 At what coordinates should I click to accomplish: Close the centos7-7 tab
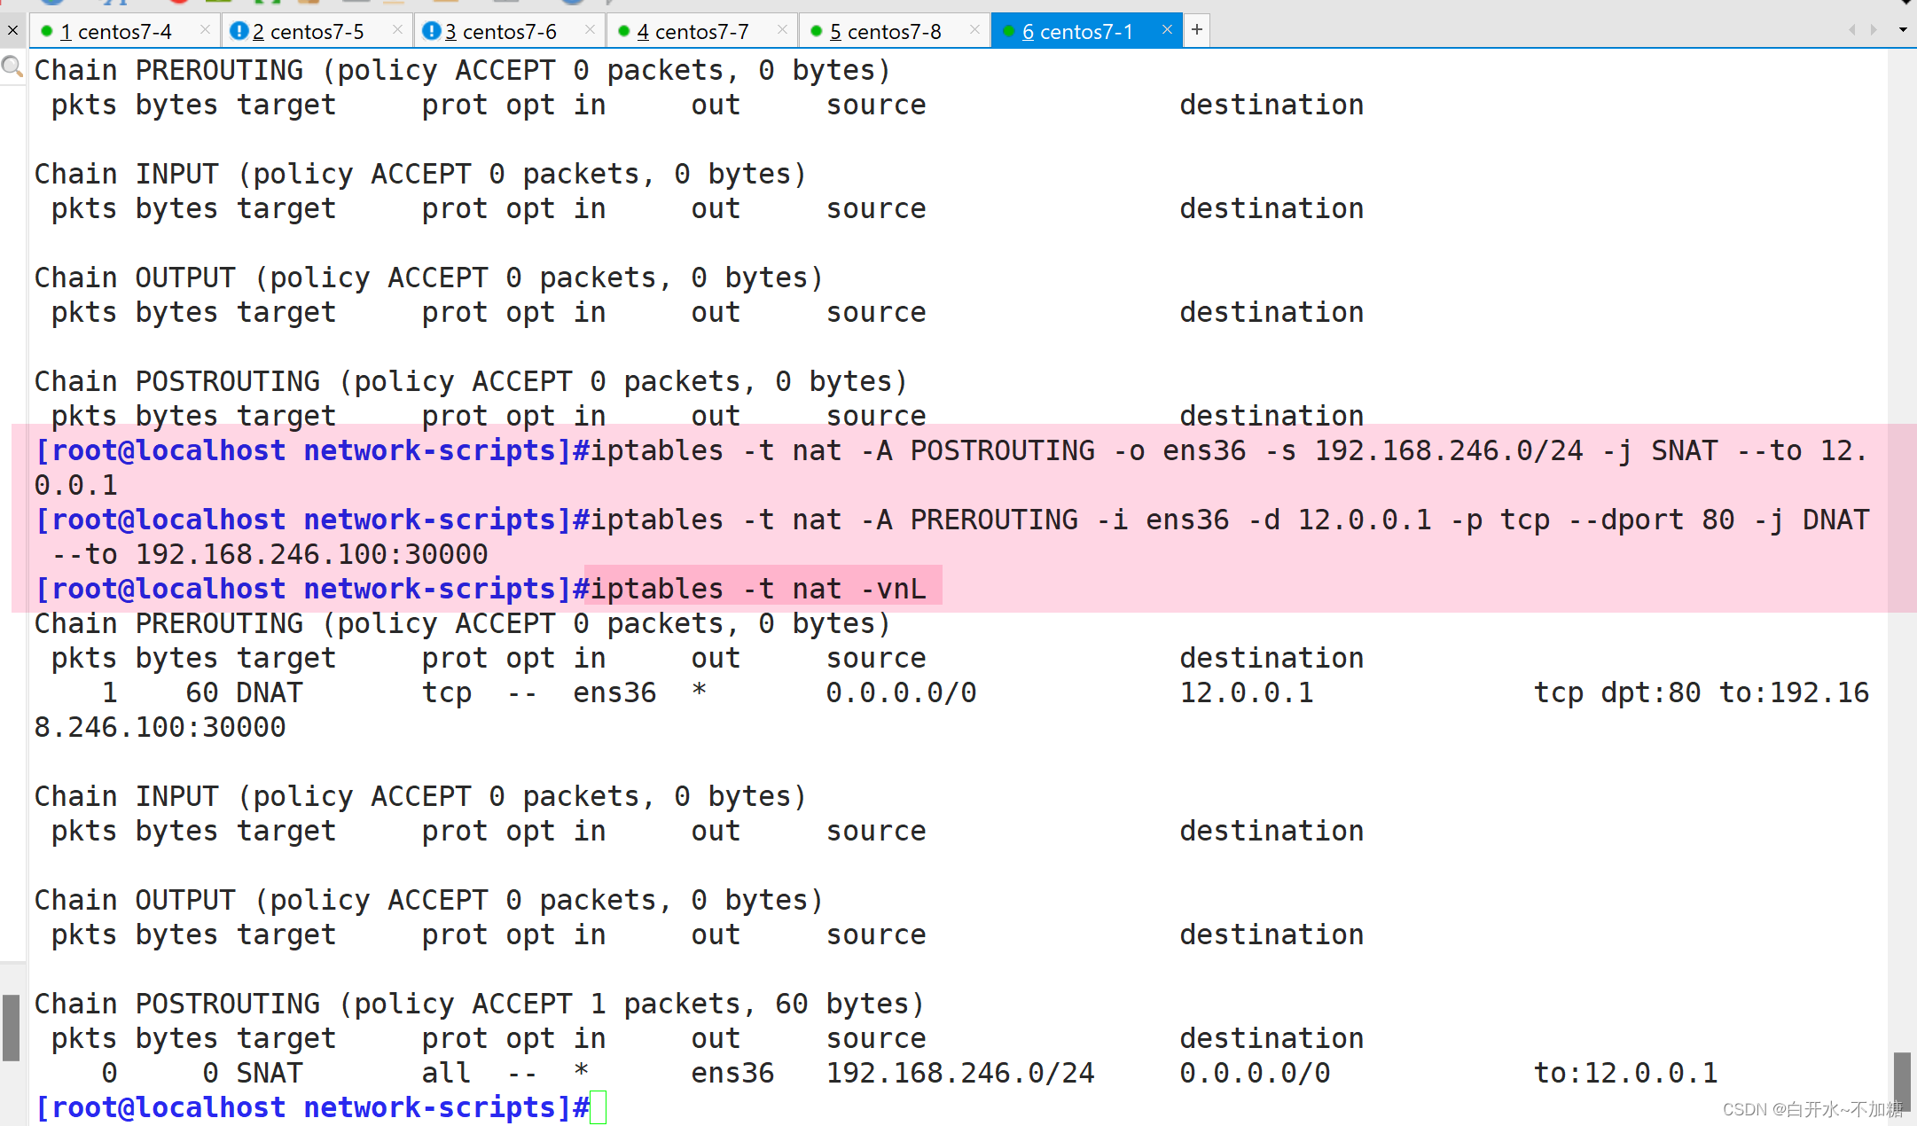[782, 30]
